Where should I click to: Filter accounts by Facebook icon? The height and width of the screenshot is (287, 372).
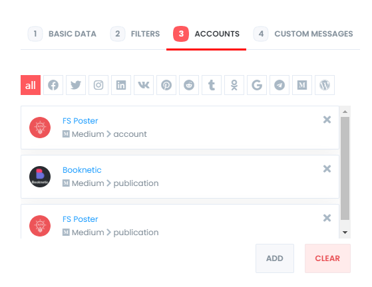coord(53,85)
